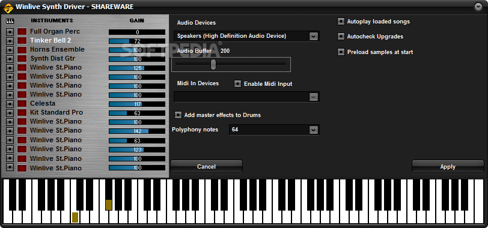The width and height of the screenshot is (488, 228).
Task: Click the Kit Standard Pro gain bar
Action: point(137,113)
